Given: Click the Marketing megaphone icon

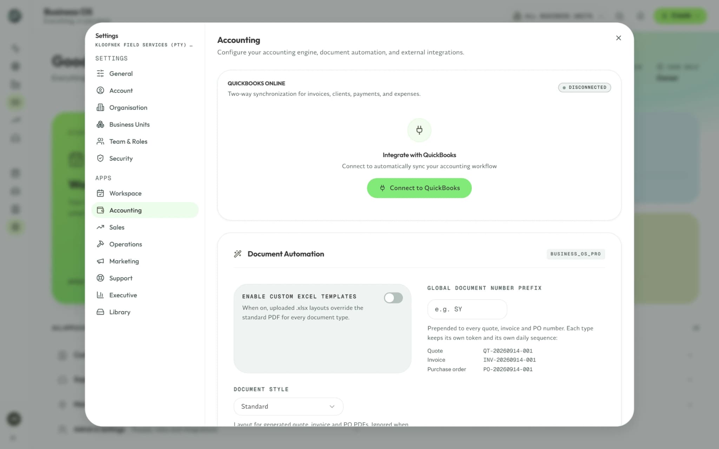Looking at the screenshot, I should click(x=100, y=261).
